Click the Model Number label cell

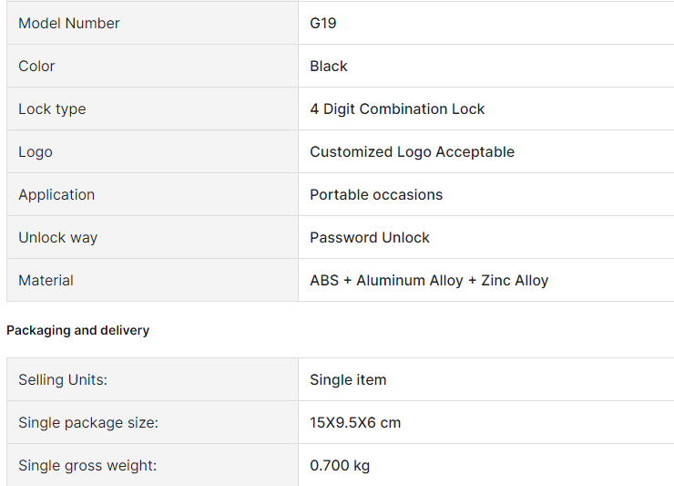click(x=153, y=23)
